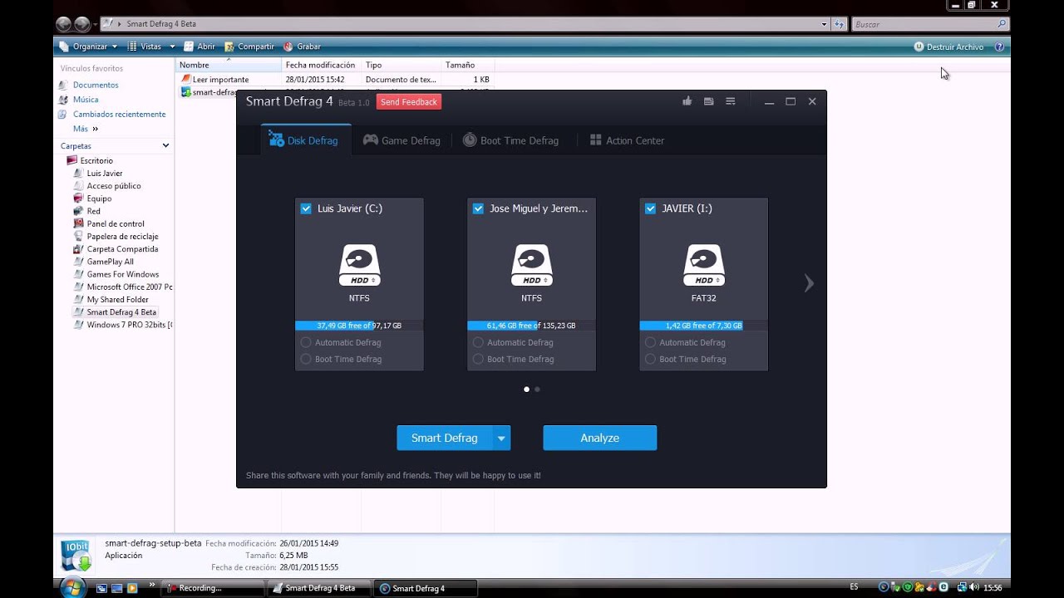
Task: Expand Más in favorite links
Action: 85,129
